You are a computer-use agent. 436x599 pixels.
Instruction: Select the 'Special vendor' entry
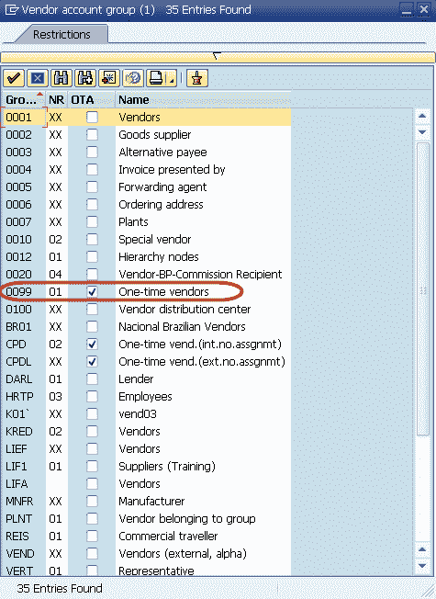click(x=154, y=239)
